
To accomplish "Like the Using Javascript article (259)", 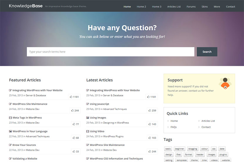I will coord(152,110).
